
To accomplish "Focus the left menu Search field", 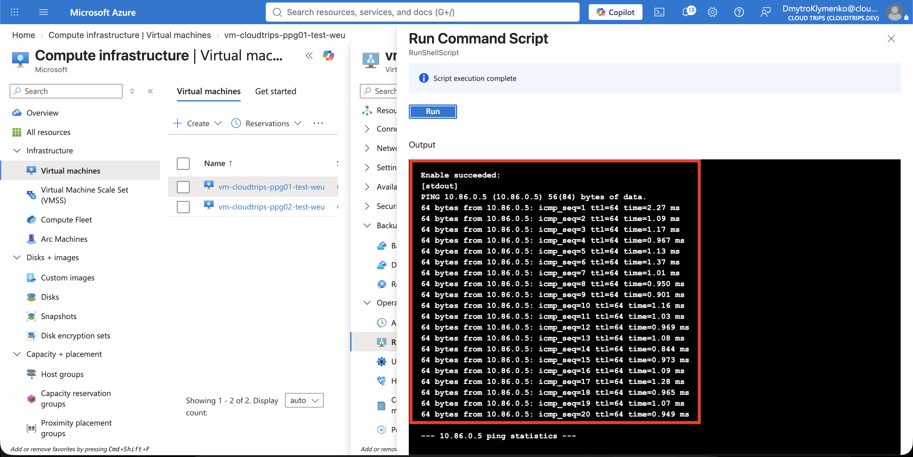I will (x=66, y=91).
